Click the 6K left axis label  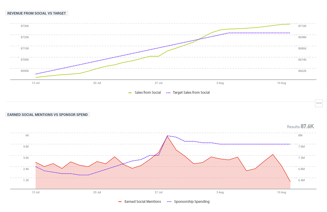point(27,135)
